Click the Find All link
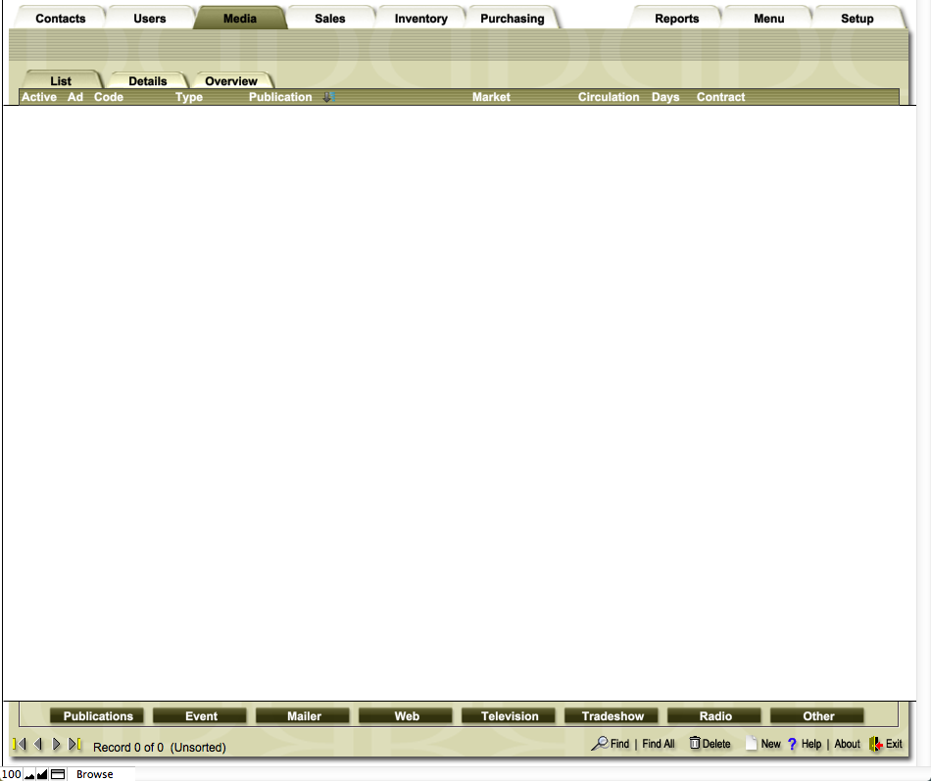The width and height of the screenshot is (931, 781). coord(659,744)
